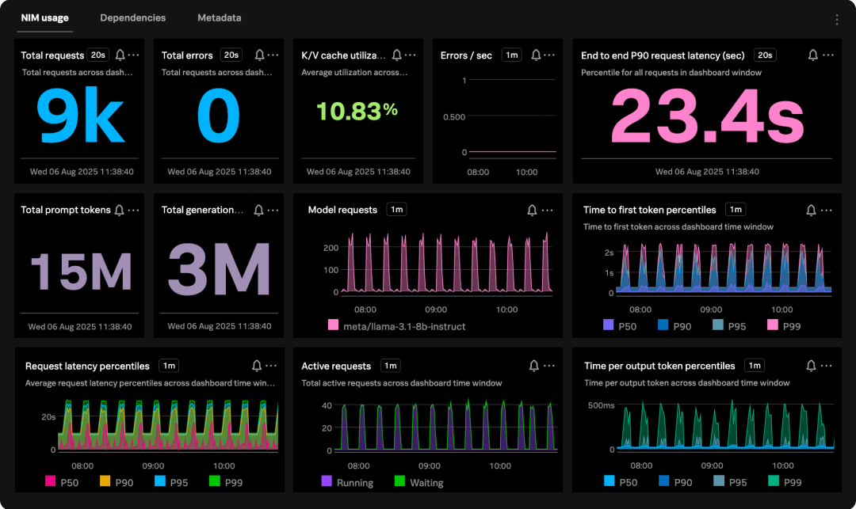This screenshot has width=856, height=509.
Task: Open the dashboard kebab menu at top right
Action: 837,18
